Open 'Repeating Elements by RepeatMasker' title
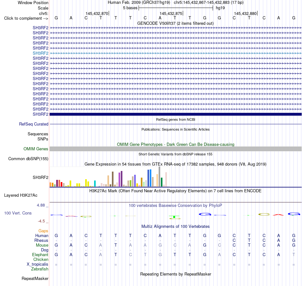Viewport: 302px width, 286px height. pyautogui.click(x=175, y=274)
